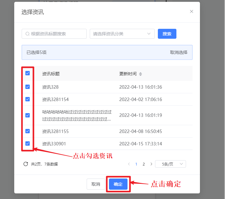Click the title 资讯330901

(54, 144)
